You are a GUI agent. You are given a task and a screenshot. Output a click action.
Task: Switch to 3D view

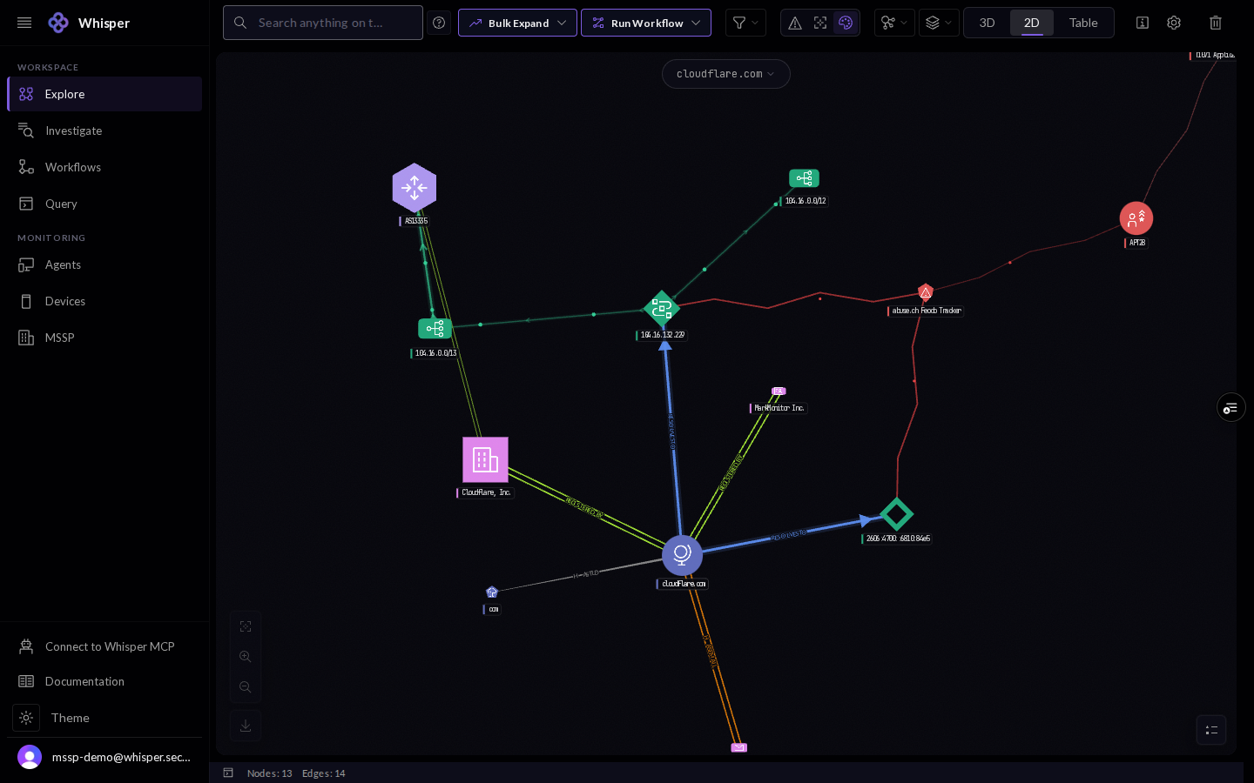click(x=987, y=23)
